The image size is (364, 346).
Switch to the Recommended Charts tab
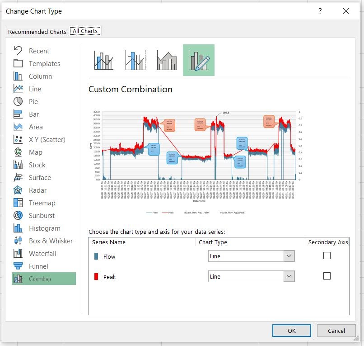click(37, 31)
